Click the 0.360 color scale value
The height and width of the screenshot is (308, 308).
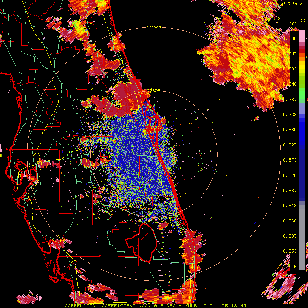pos(290,221)
